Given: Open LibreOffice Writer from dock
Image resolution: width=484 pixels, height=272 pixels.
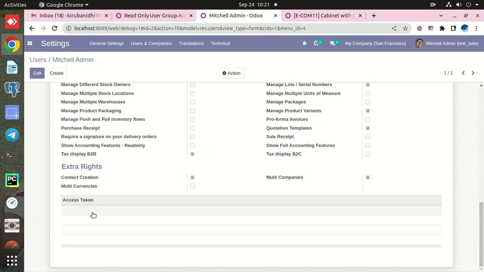Looking at the screenshot, I should click(12, 67).
